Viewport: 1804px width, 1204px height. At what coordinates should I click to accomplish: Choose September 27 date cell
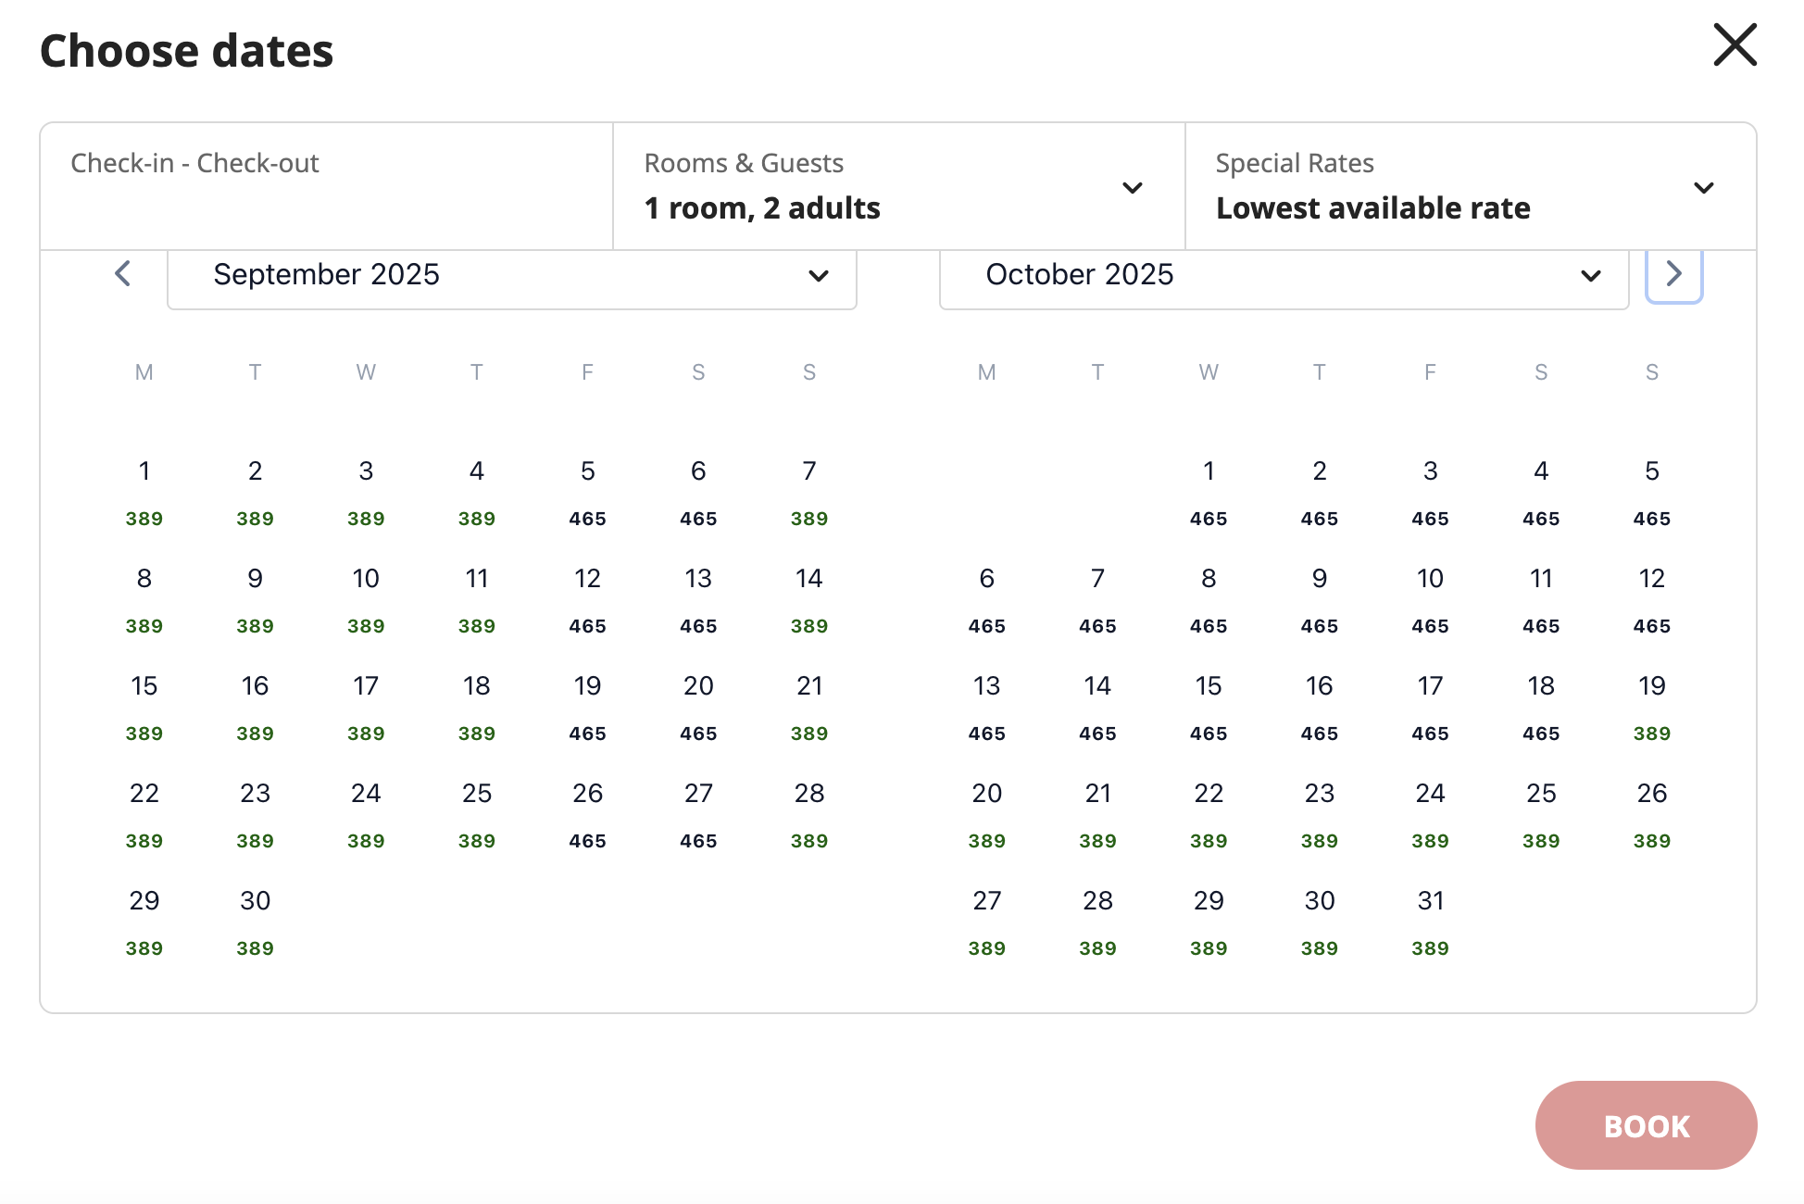(x=698, y=815)
